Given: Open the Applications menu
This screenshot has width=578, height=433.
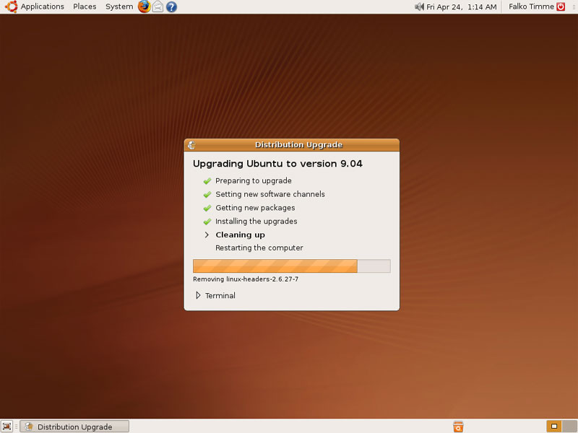Looking at the screenshot, I should (42, 6).
